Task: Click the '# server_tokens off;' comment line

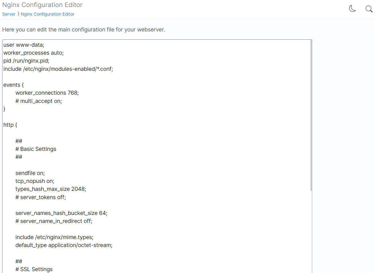Action: [41, 197]
